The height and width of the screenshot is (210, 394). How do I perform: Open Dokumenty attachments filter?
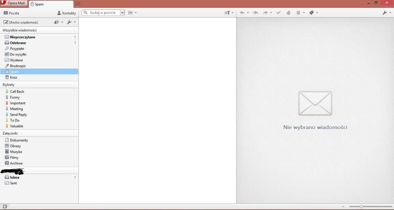coord(39,140)
